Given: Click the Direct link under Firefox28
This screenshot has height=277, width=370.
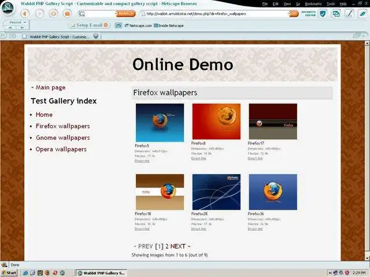Looking at the screenshot, I should tap(198, 229).
